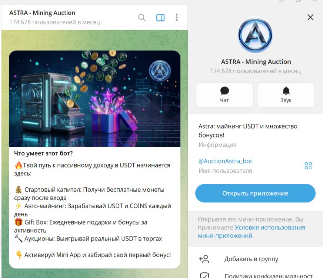Close the bot info panel

(310, 17)
